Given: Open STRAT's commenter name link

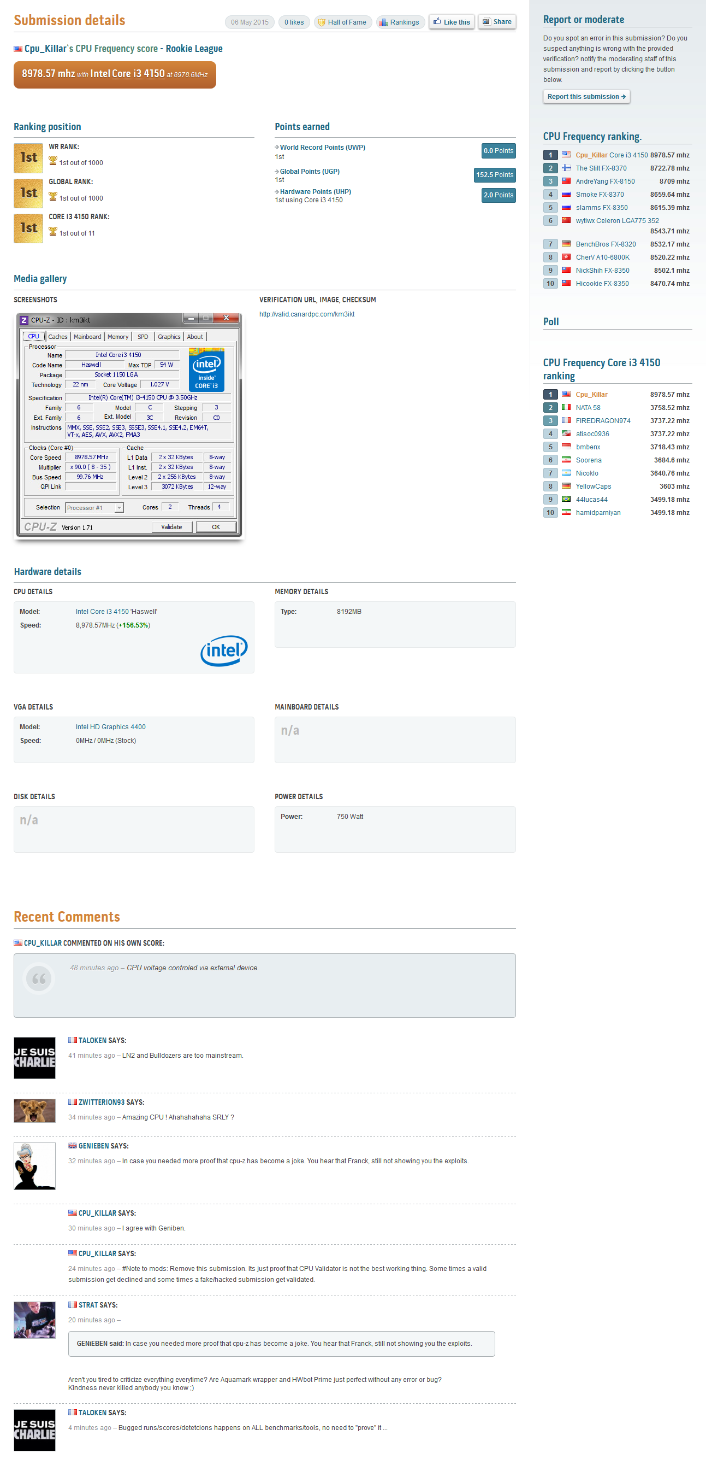Looking at the screenshot, I should pos(88,1305).
